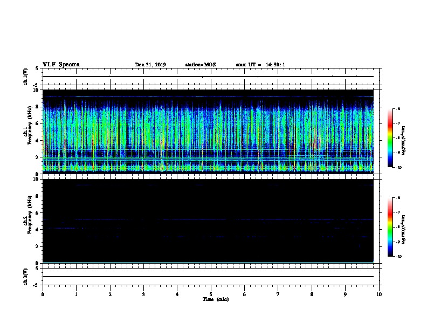427x330 pixels.
Task: Click time axis tick label "10" at bottom right
Action: pyautogui.click(x=379, y=294)
